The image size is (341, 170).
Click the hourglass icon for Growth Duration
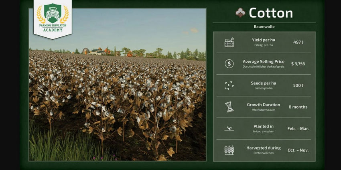tap(229, 107)
